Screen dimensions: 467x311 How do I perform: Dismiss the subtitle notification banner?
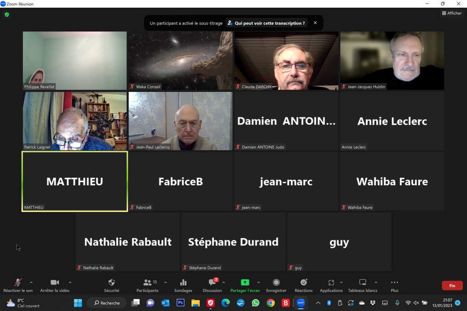coord(315,23)
